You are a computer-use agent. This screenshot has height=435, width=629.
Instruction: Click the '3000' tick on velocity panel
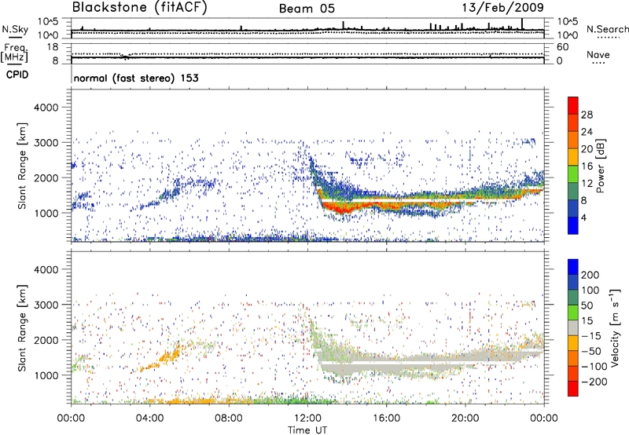click(46, 305)
